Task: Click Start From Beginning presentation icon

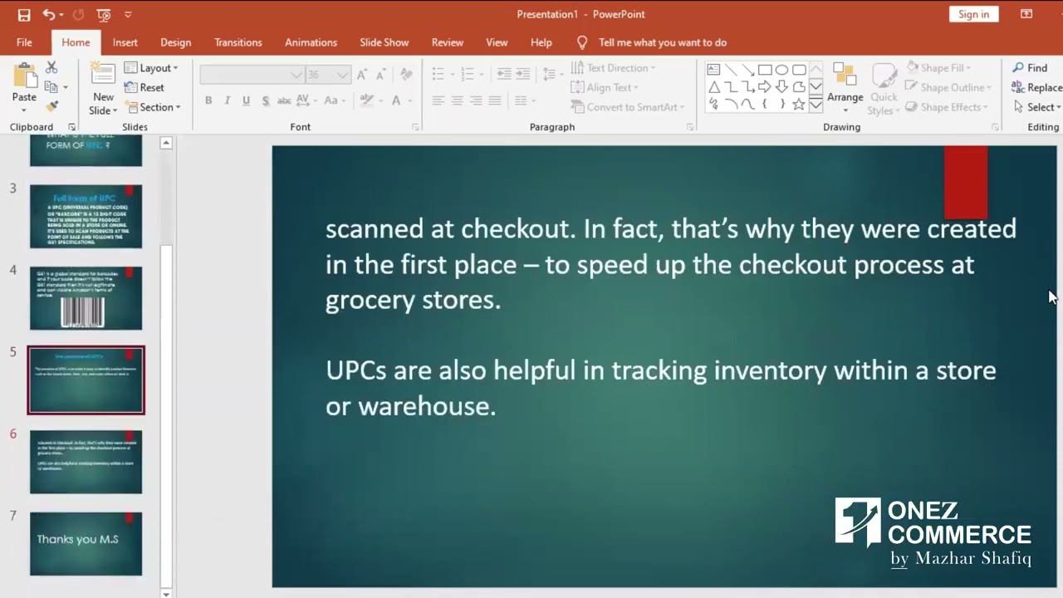Action: [104, 14]
